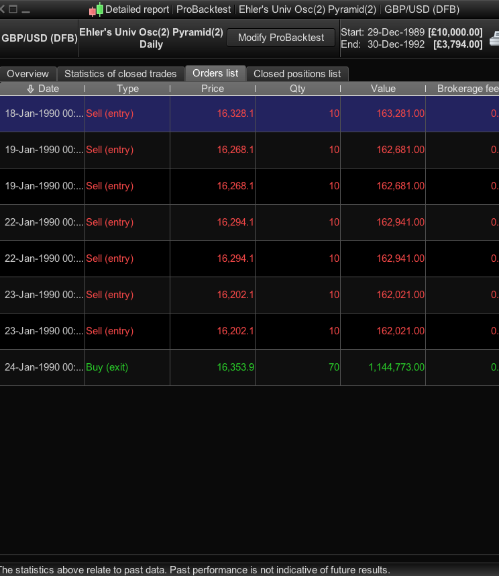Sort by the Price column header

pos(213,89)
